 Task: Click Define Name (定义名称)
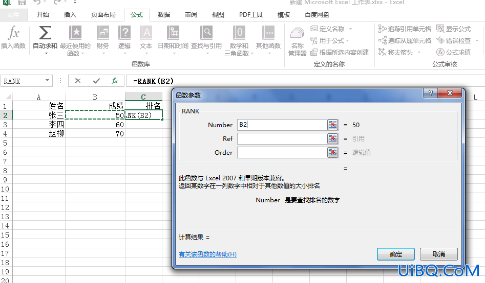pyautogui.click(x=328, y=29)
